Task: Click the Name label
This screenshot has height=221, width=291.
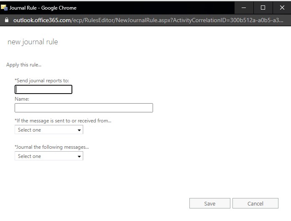Action: [22, 99]
